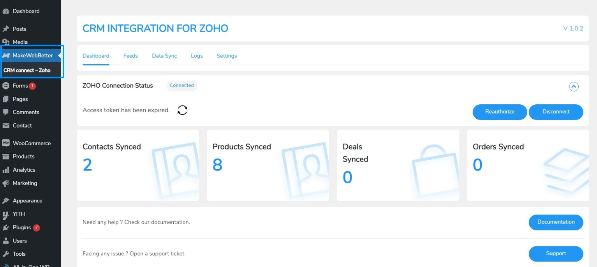Click the ZOHO Connection Status title
597x267 pixels.
(x=118, y=86)
